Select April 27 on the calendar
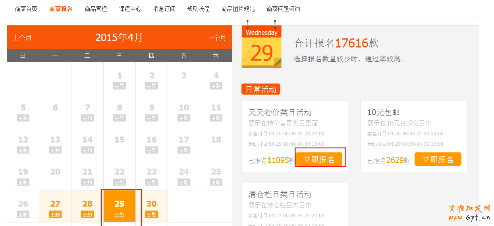Viewport: 494px width, 226px height. click(55, 206)
